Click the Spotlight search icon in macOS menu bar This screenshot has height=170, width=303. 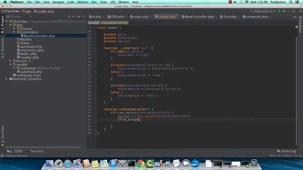tap(291, 2)
